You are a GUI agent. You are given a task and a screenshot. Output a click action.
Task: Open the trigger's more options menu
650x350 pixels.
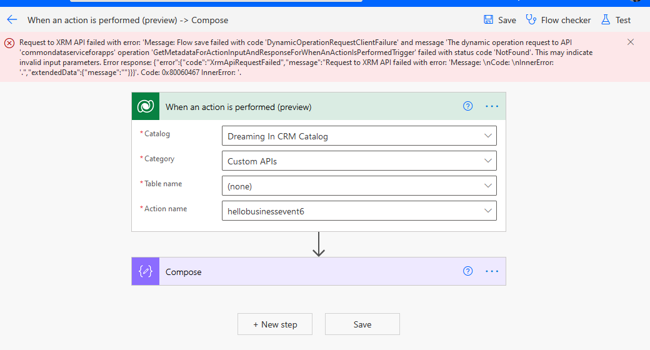[x=492, y=106]
